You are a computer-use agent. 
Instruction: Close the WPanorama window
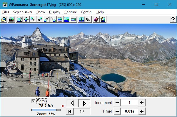[170, 4]
